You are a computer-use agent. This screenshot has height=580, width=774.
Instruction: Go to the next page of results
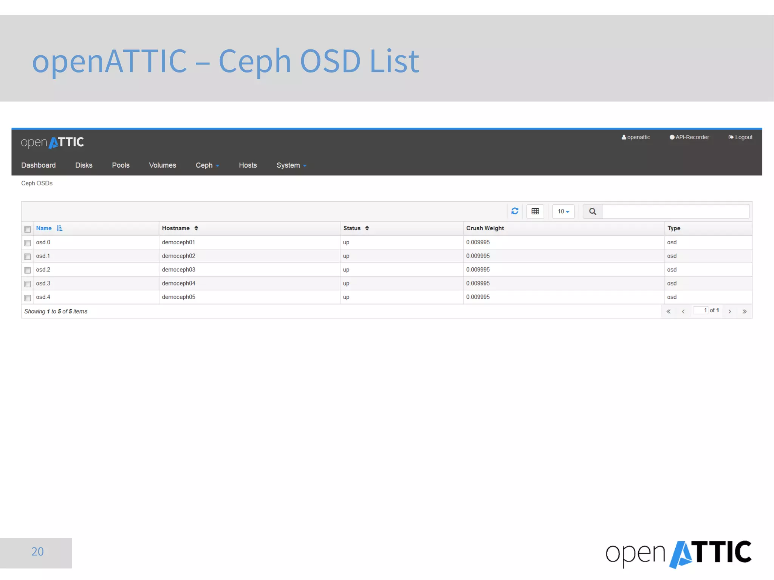729,311
